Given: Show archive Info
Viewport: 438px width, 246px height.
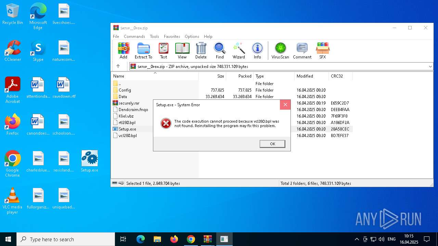Looking at the screenshot, I should [257, 51].
